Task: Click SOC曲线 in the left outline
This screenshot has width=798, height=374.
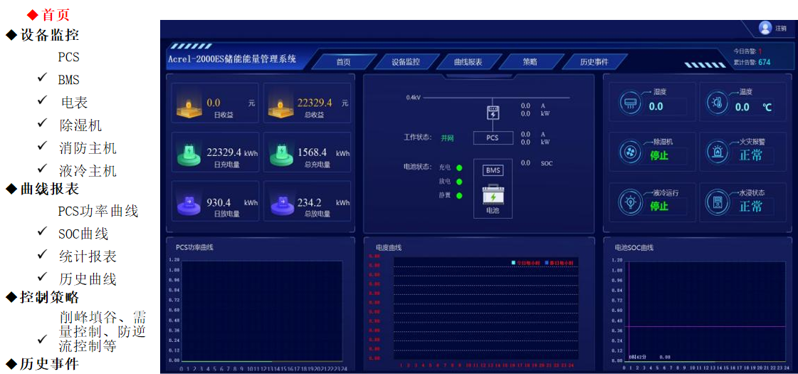Action: (83, 234)
